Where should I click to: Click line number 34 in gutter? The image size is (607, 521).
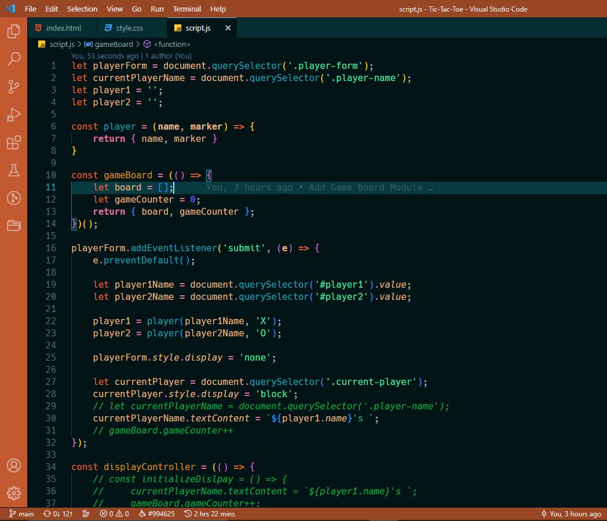coord(51,467)
